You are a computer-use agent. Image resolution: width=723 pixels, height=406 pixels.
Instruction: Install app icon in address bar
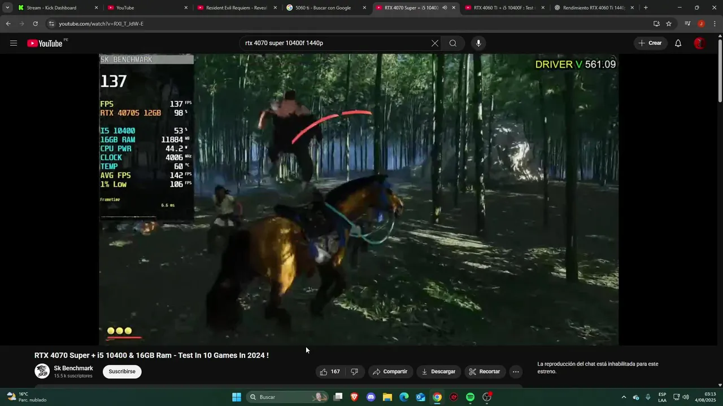[x=656, y=24]
